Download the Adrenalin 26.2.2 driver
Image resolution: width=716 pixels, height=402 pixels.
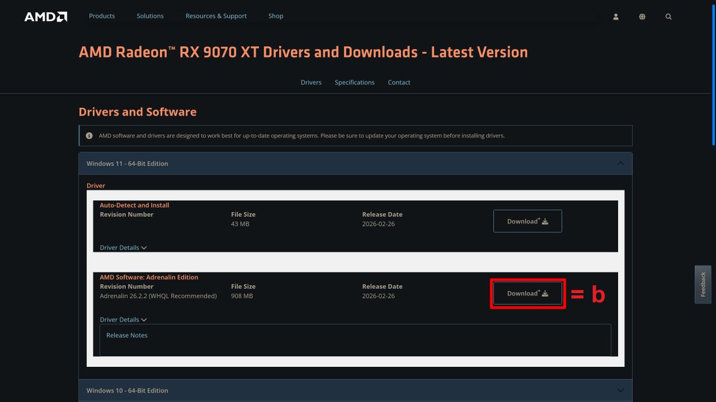pyautogui.click(x=527, y=293)
